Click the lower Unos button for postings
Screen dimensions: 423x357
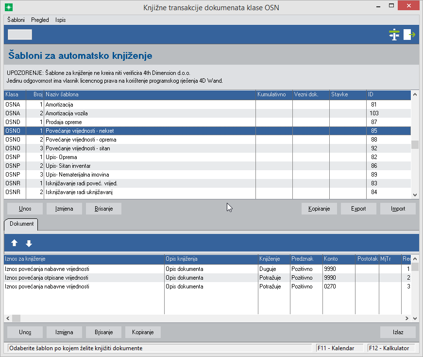(25, 332)
